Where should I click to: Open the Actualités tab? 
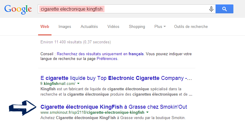pyautogui.click(x=89, y=27)
